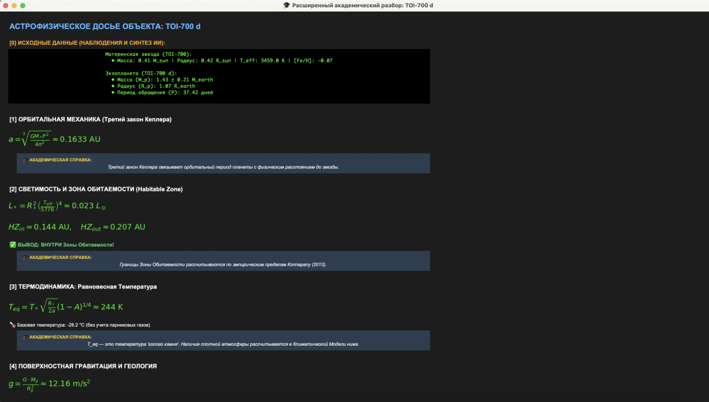Click the green checkmark icon beside ВЫВОД
The image size is (709, 402).
[x=13, y=245]
